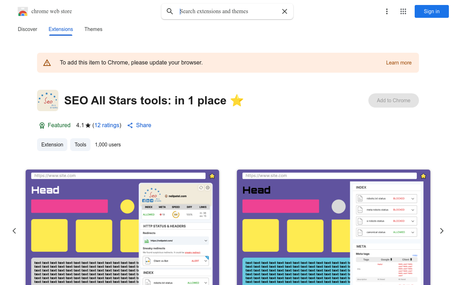This screenshot has width=456, height=285.
Task: Expand the neilpatel.com redirects dropdown
Action: click(x=206, y=240)
